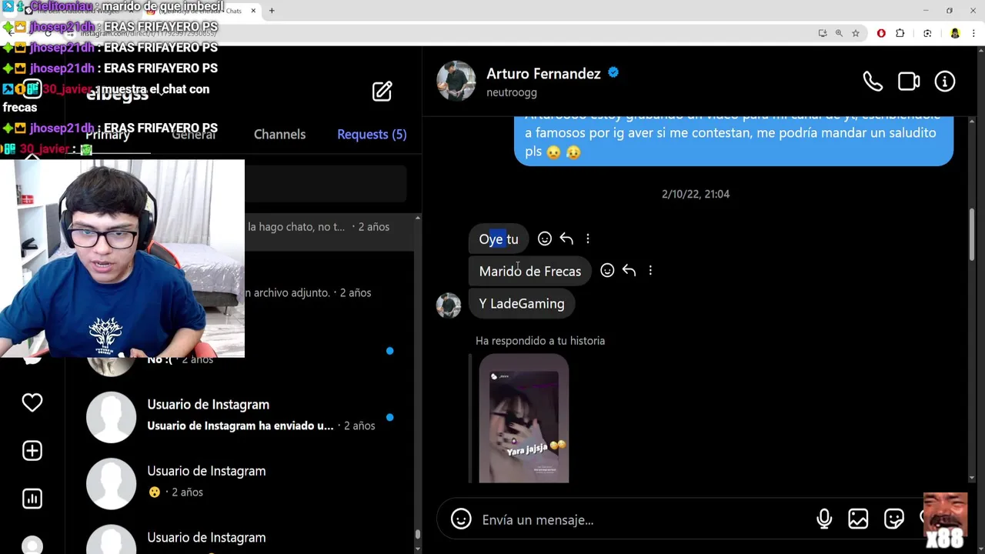Click the "Oye tu" message bubble
Image resolution: width=985 pixels, height=554 pixels.
(x=499, y=239)
